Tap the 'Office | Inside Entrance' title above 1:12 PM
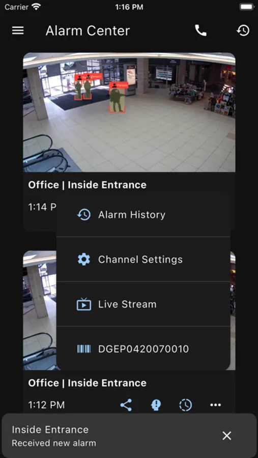Screen dimensions: 258x458 point(87,383)
